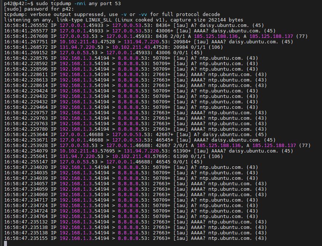Click timestamp 16:58:47.234039
Image resolution: width=322 pixels, height=246 pixels.
26,178
